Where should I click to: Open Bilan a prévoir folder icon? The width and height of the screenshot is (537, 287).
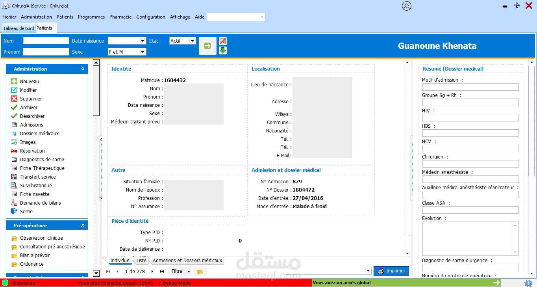[x=14, y=255]
